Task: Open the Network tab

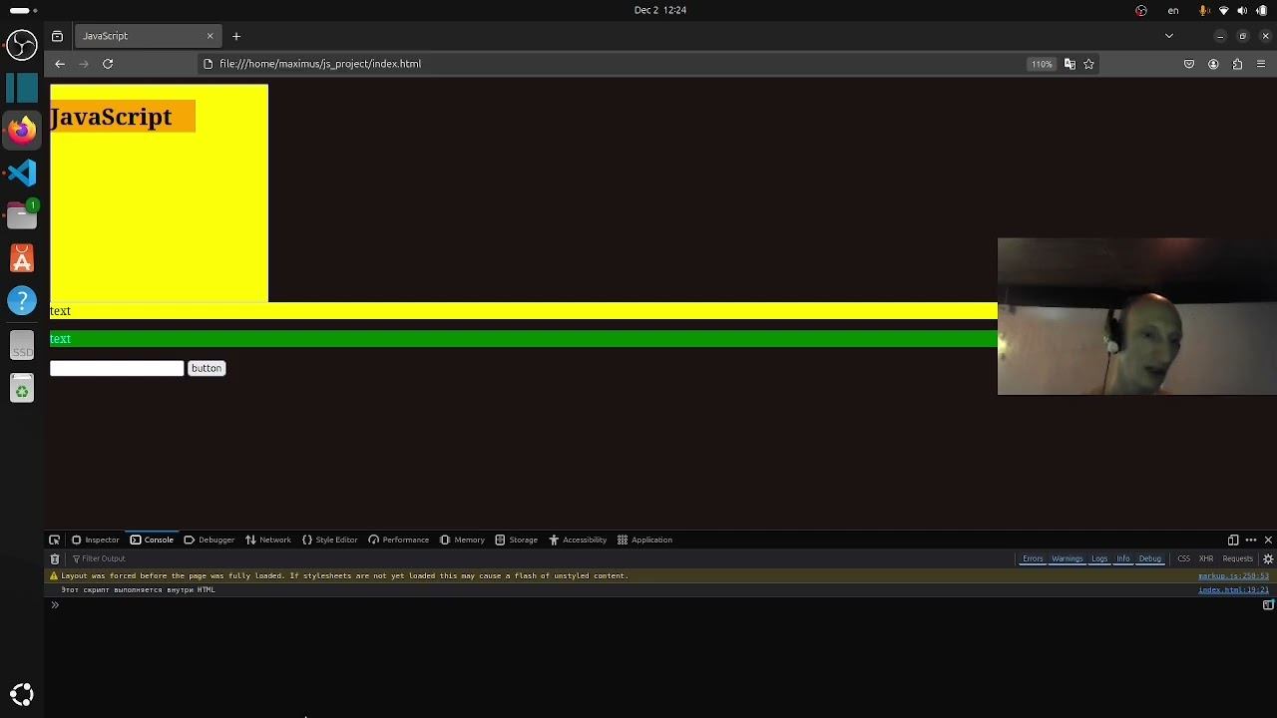Action: [267, 539]
